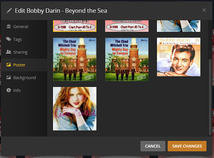Switch to the Tags tab
The width and height of the screenshot is (214, 158).
24,39
